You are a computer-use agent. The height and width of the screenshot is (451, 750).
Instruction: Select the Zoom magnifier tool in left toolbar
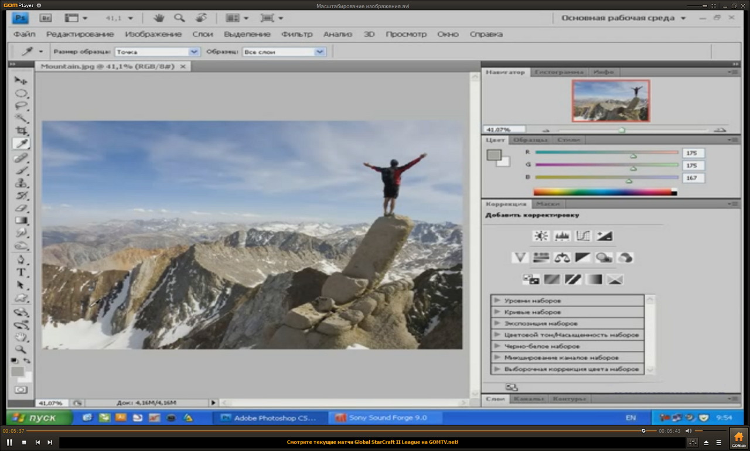(x=21, y=349)
